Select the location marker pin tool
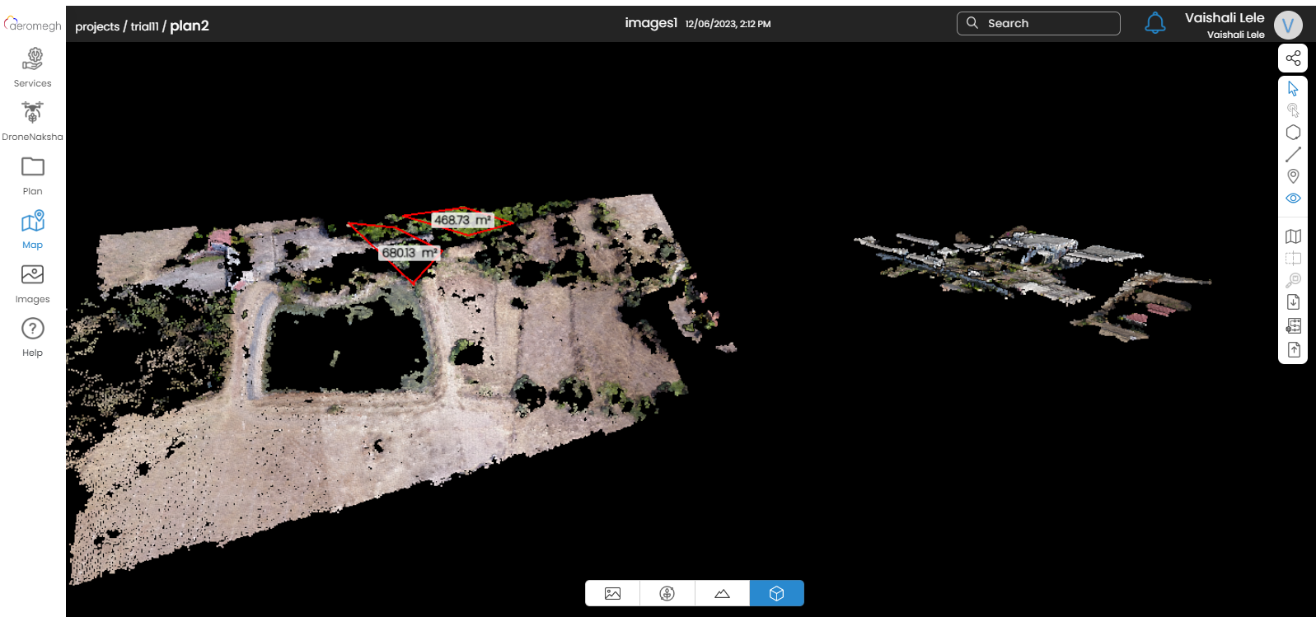Screen dimensions: 1316x617 point(1293,176)
